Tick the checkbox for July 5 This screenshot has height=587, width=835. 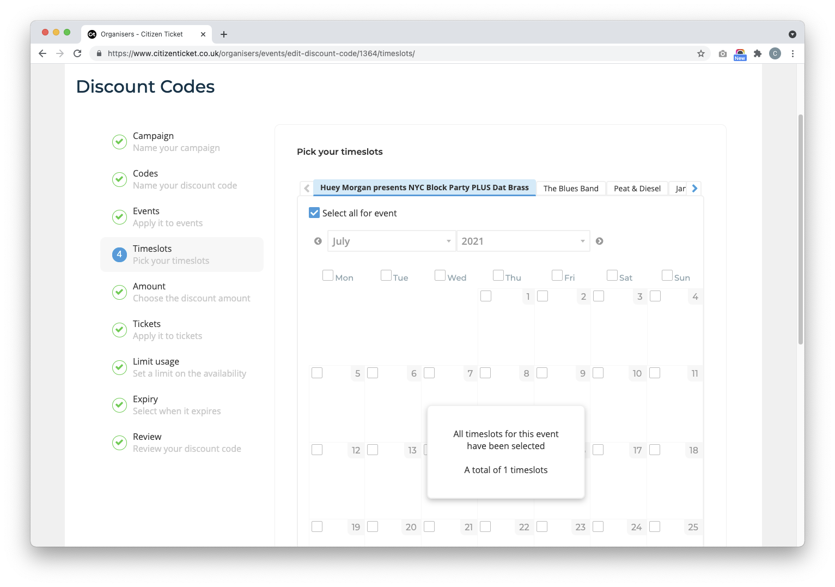point(317,373)
